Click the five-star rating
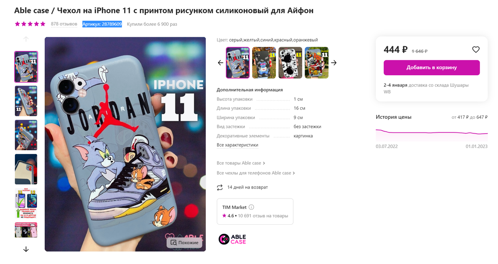This screenshot has height=264, width=498. [30, 24]
